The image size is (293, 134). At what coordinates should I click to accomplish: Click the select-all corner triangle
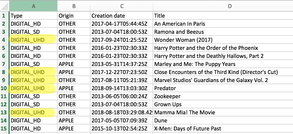5,6
